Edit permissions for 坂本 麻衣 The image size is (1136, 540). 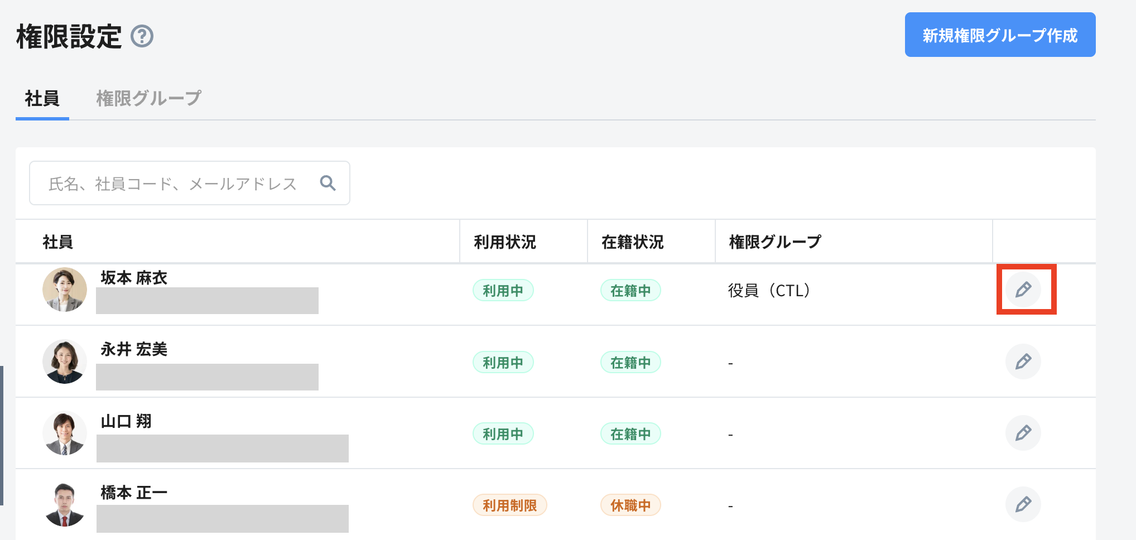point(1023,290)
